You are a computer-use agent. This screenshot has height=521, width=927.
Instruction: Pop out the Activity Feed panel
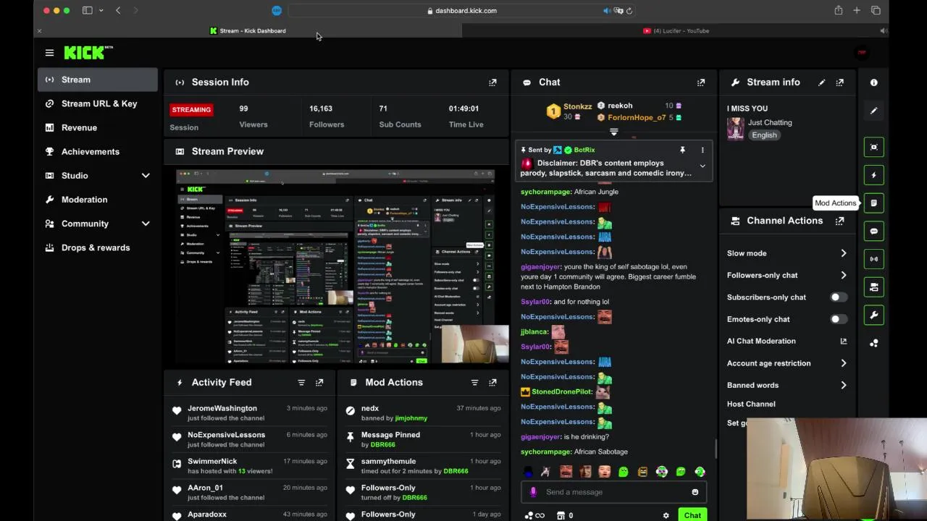(x=319, y=383)
